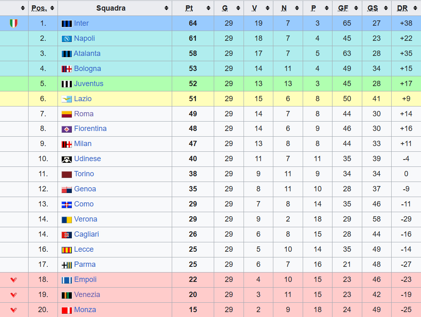Viewport: 421px width, 317px height.
Task: Sort table by Squadra column arrows
Action: pyautogui.click(x=166, y=8)
